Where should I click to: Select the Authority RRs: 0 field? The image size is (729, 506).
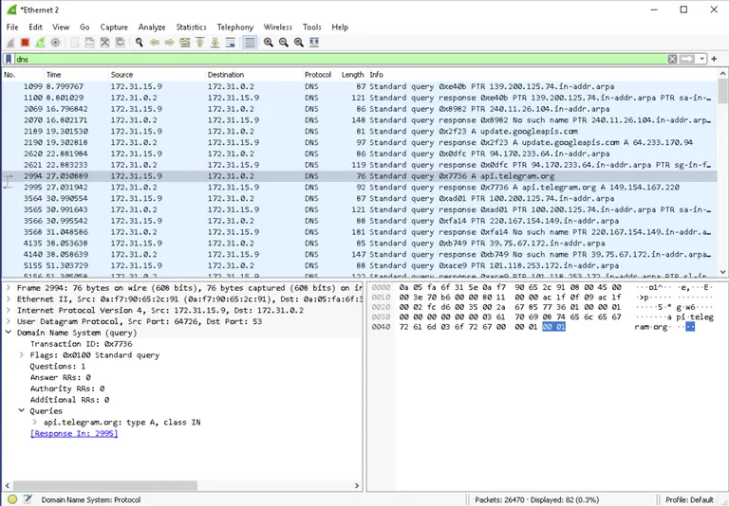tap(67, 389)
